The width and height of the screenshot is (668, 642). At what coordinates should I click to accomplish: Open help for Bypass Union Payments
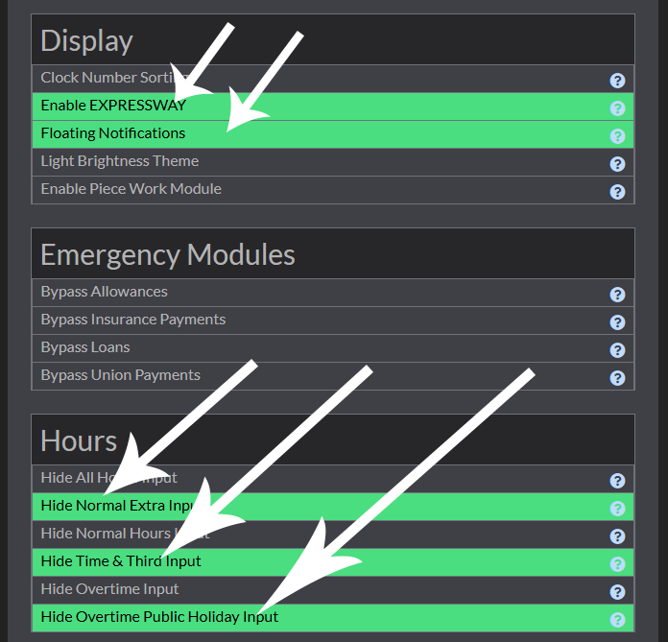617,378
